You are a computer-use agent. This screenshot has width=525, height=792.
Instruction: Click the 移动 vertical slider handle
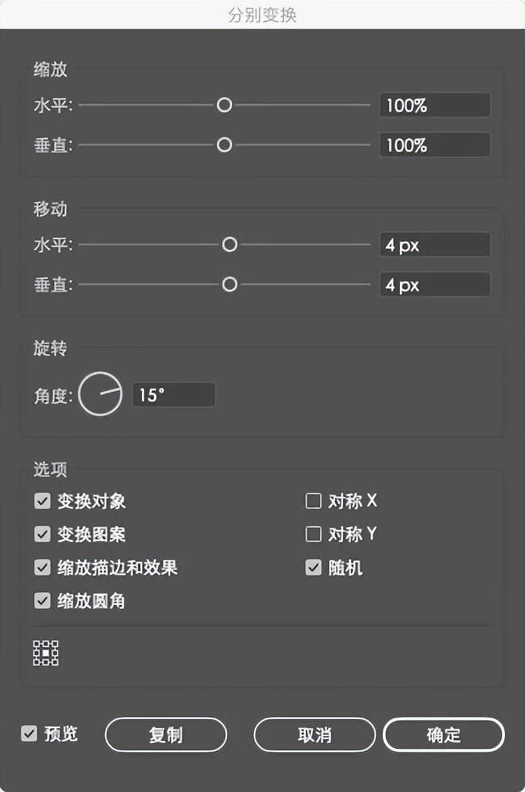229,285
